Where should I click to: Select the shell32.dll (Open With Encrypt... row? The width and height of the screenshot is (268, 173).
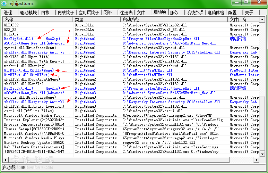pyautogui.click(x=131, y=61)
